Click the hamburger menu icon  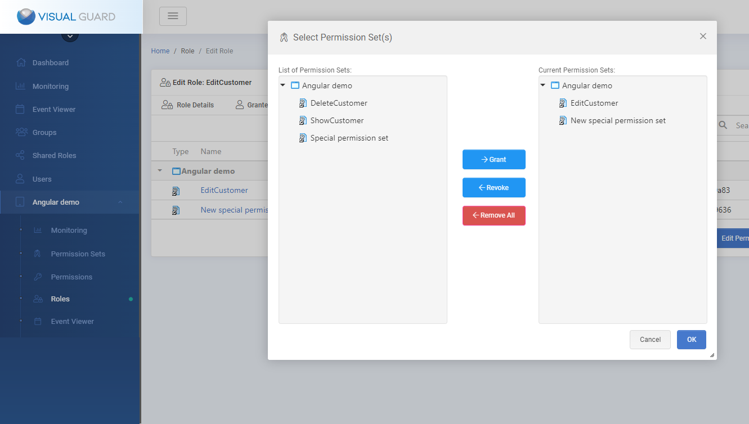click(x=173, y=16)
